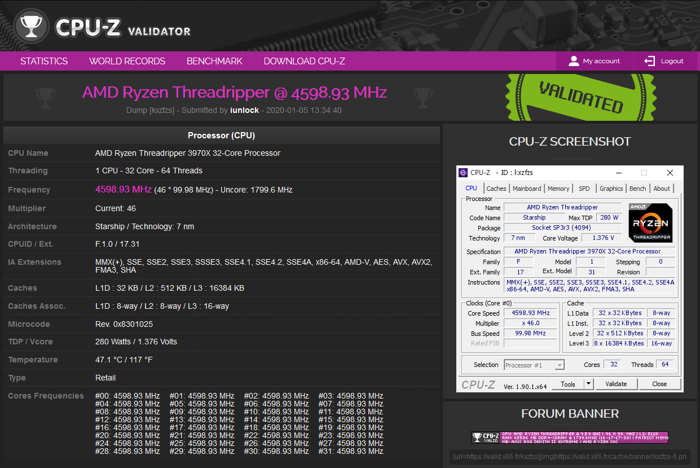Click the core #31 frequency entry

click(x=351, y=451)
